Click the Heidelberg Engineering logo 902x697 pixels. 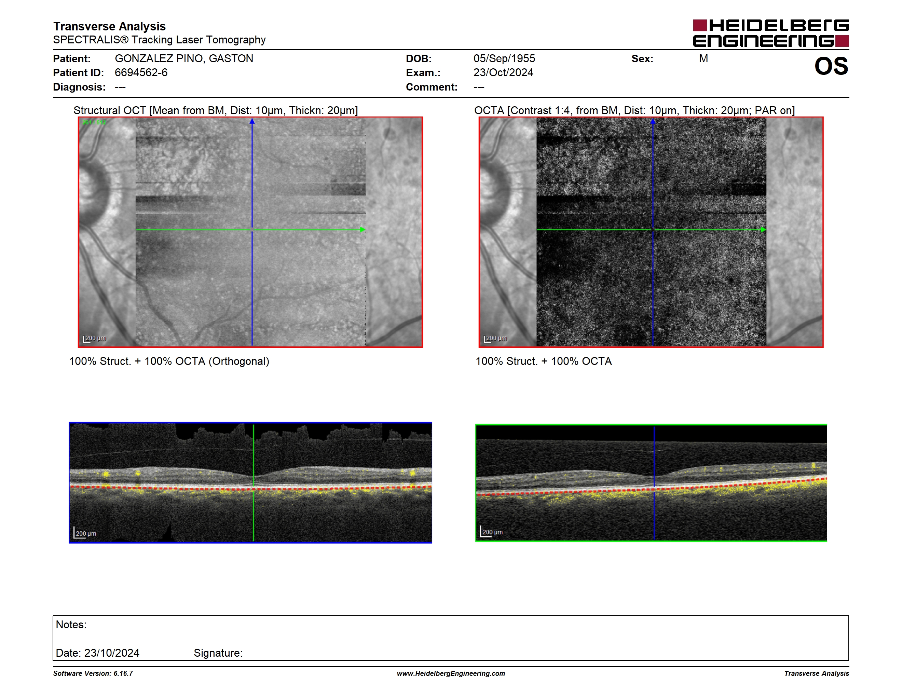tap(771, 33)
